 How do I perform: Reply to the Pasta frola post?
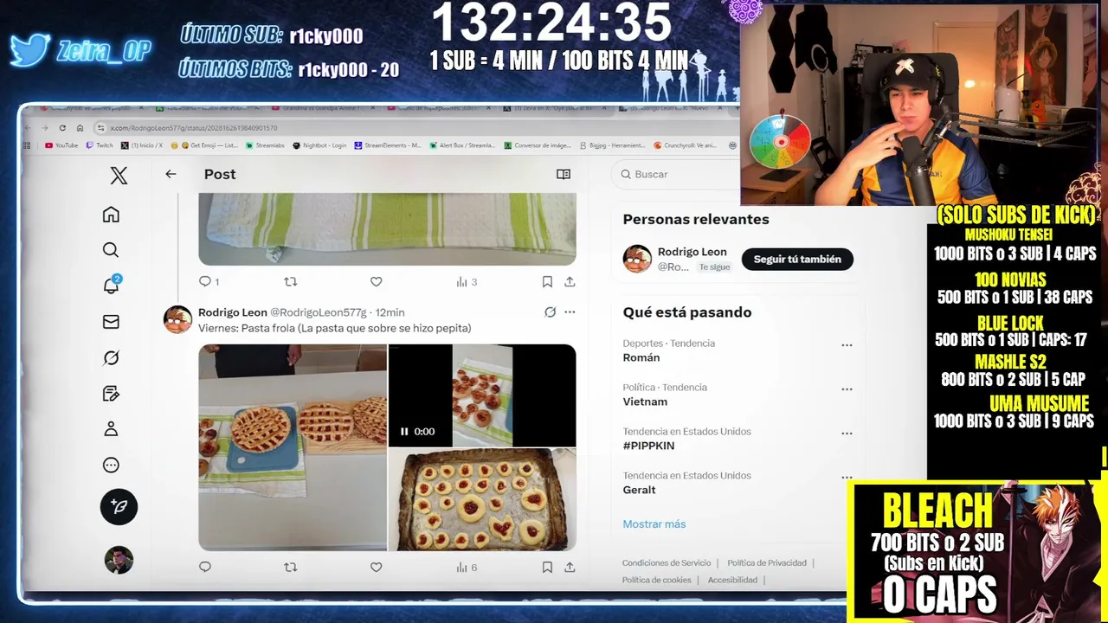click(x=205, y=567)
